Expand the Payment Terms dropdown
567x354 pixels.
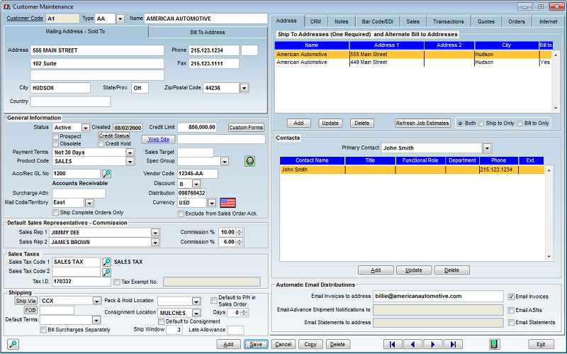click(x=129, y=153)
